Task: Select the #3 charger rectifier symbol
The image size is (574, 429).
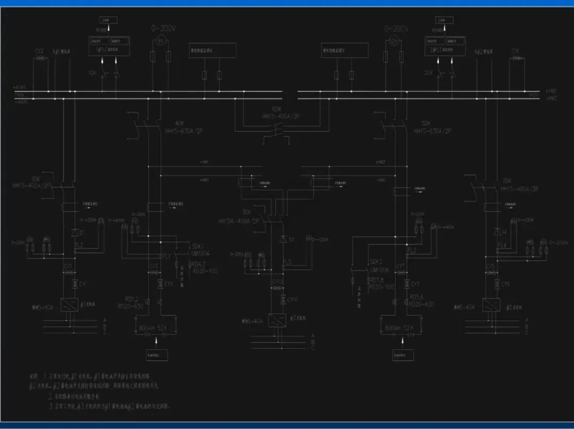Action: 277,320
